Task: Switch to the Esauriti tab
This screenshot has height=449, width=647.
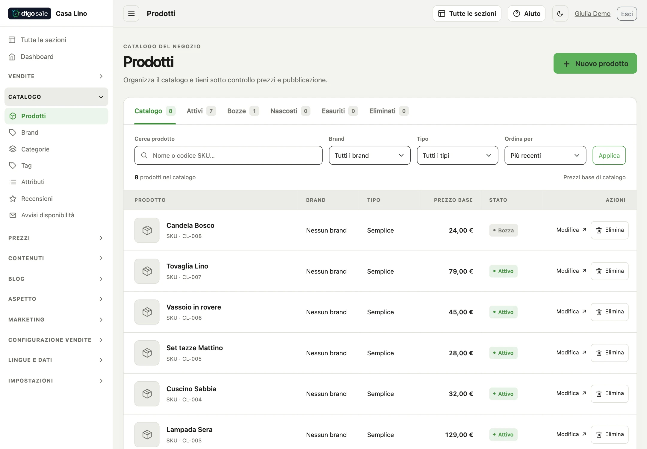Action: click(x=340, y=111)
